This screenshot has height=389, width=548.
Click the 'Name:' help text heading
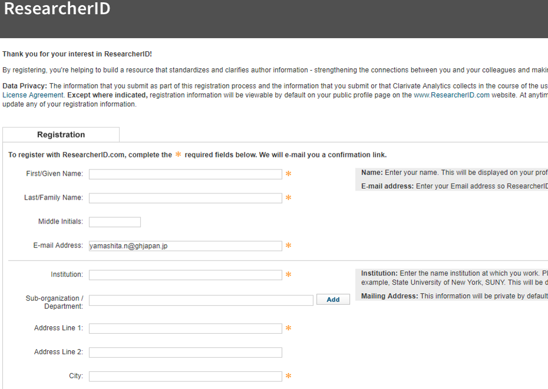point(372,172)
